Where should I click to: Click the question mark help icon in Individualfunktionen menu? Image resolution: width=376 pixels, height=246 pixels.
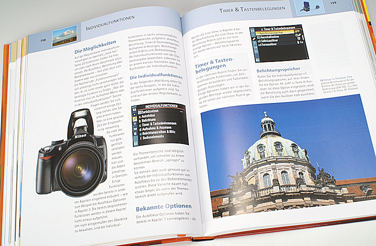[135, 142]
